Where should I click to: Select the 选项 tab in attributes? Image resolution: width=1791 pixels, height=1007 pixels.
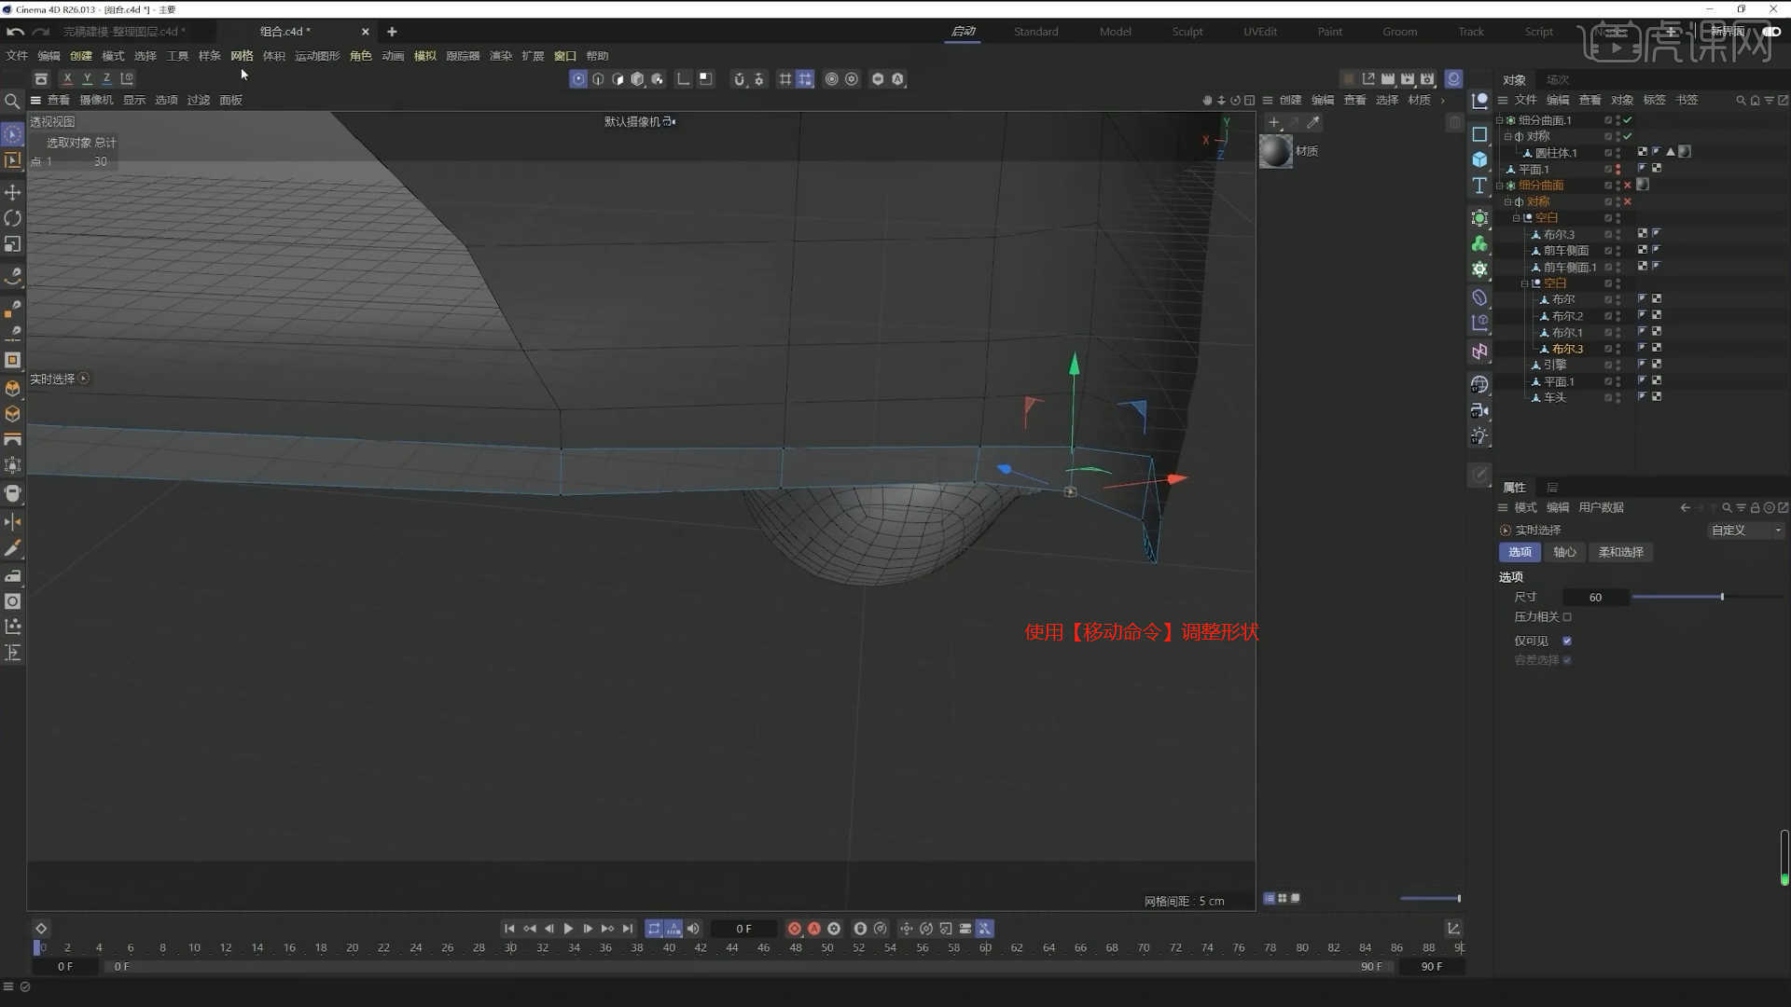[1520, 553]
